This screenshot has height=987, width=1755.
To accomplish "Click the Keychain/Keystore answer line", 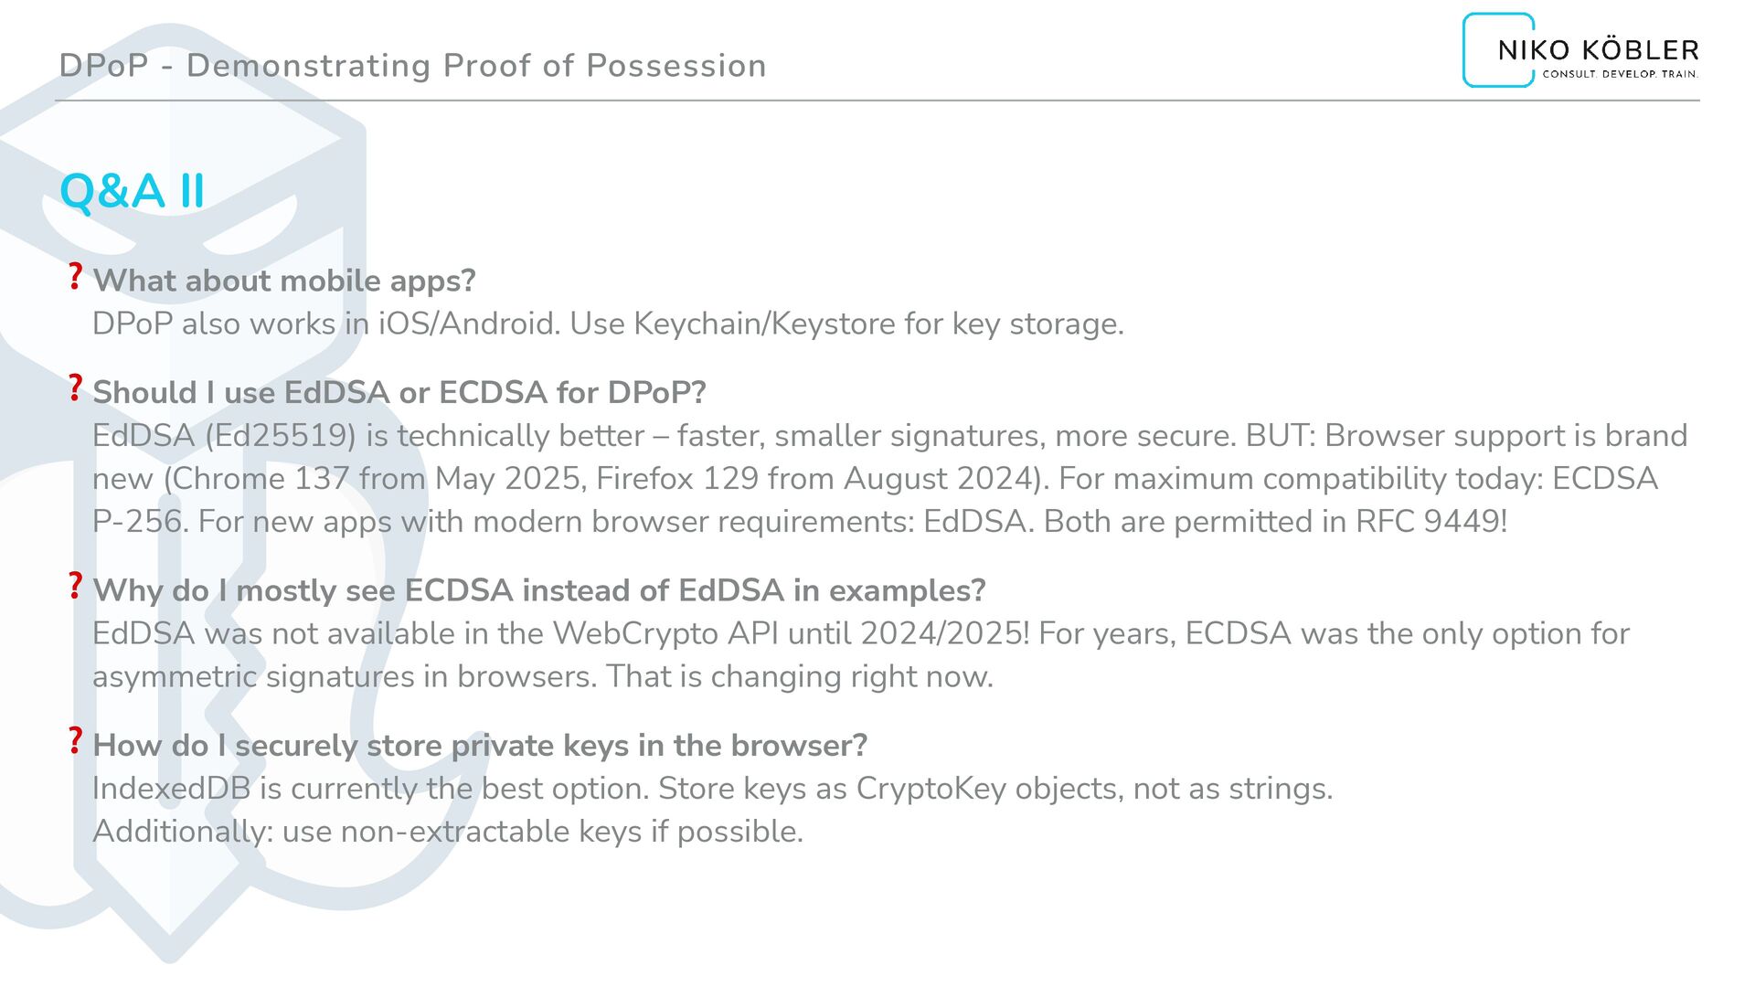I will 608,324.
